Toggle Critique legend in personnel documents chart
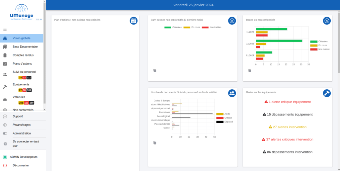The height and width of the screenshot is (171, 340). pyautogui.click(x=224, y=118)
